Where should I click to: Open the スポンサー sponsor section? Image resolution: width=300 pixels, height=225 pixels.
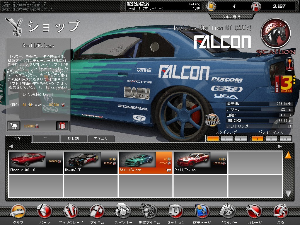point(123,211)
